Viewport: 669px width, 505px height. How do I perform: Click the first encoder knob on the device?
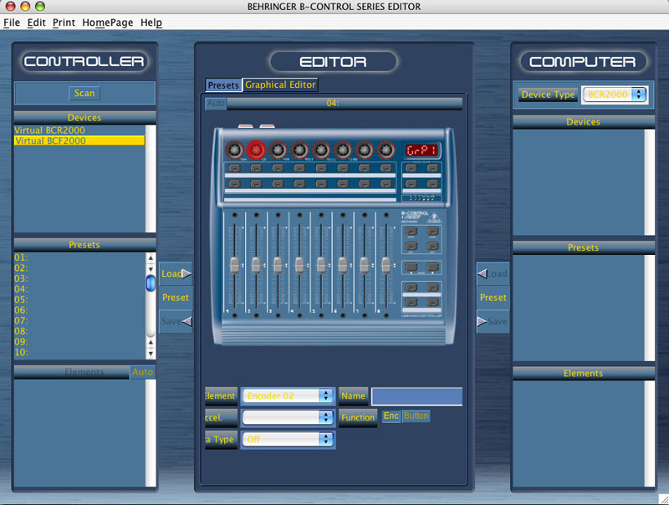pos(235,150)
